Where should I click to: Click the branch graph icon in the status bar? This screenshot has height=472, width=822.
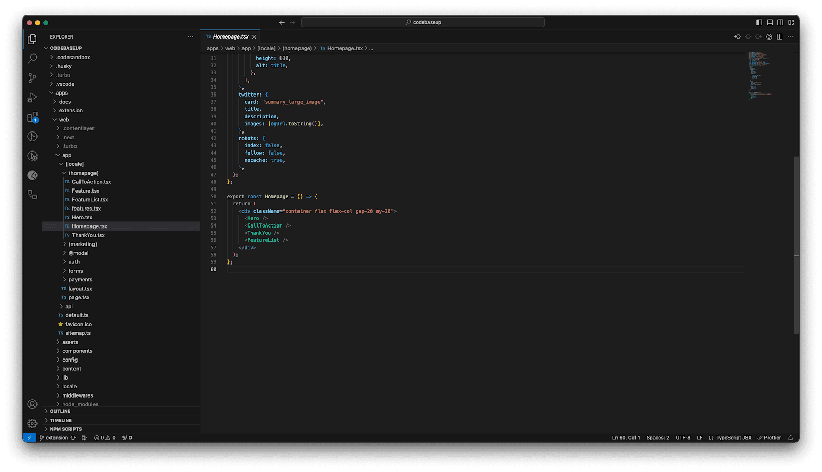84,438
